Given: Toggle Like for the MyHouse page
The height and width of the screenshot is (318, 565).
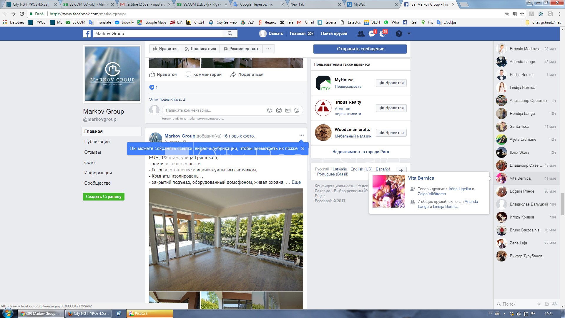Looking at the screenshot, I should [391, 83].
